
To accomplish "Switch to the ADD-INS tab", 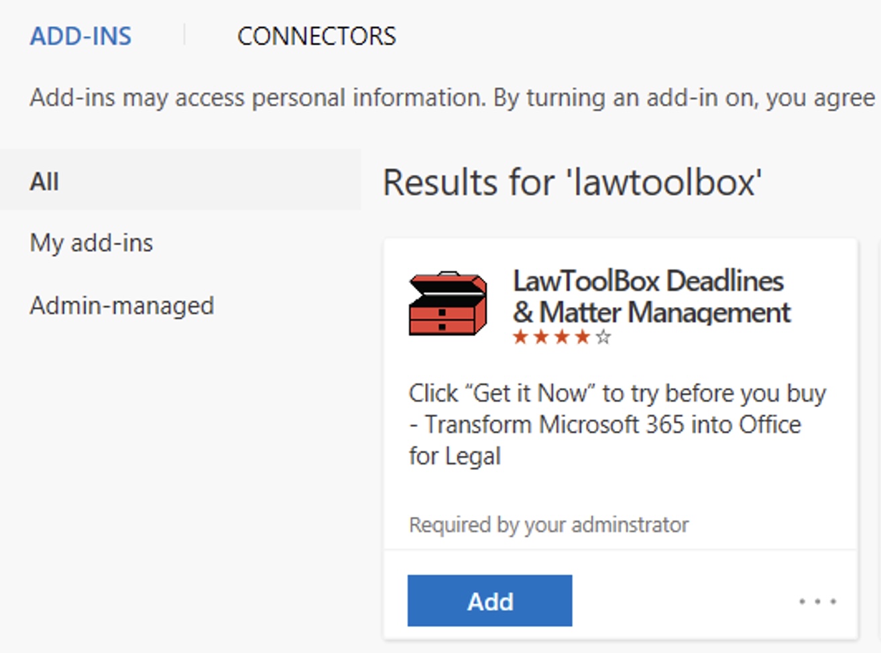I will tap(80, 36).
